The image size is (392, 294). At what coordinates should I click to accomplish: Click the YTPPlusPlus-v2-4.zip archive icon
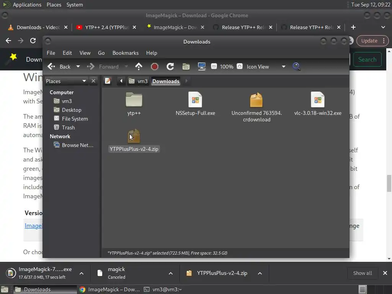[x=134, y=136]
